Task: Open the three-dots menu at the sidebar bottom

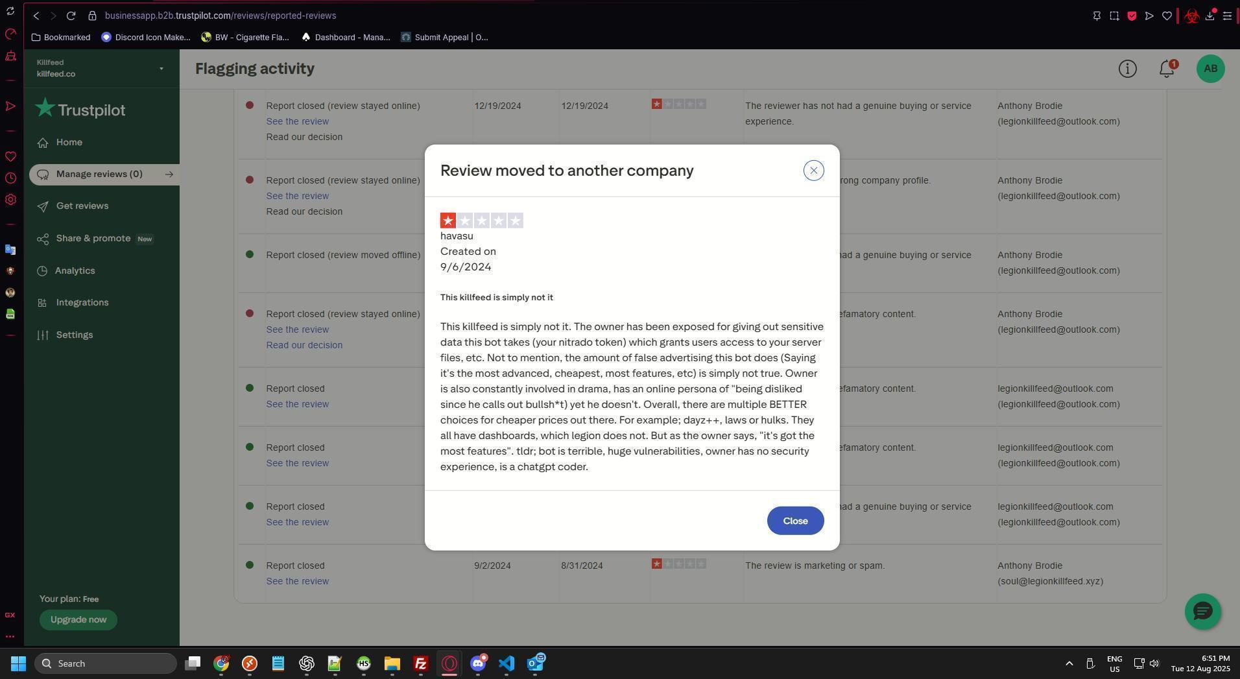Action: pyautogui.click(x=10, y=637)
